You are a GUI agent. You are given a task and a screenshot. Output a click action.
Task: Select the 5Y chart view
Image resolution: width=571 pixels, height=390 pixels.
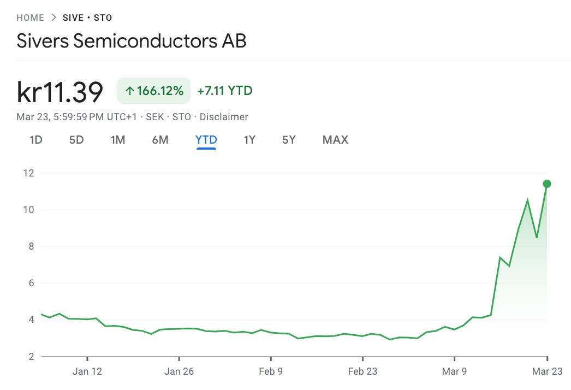coord(289,140)
